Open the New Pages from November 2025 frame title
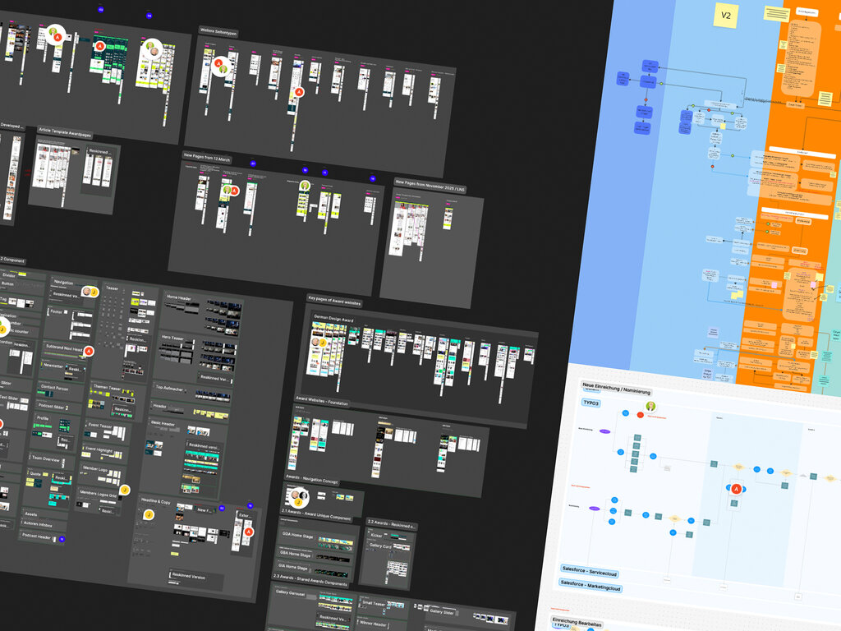This screenshot has width=841, height=631. coord(432,182)
